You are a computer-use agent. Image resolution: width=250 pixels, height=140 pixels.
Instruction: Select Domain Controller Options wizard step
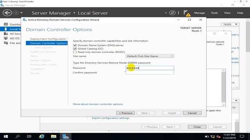tap(47, 43)
